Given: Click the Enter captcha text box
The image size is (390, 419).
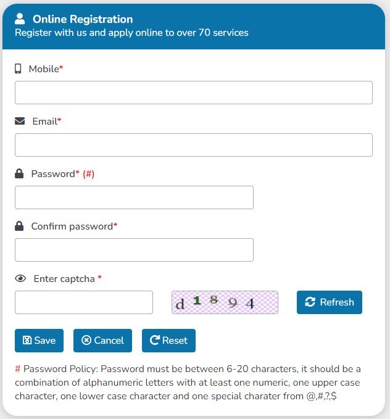Looking at the screenshot, I should tap(84, 302).
